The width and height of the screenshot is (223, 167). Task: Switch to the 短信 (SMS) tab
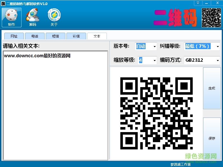[56, 36]
